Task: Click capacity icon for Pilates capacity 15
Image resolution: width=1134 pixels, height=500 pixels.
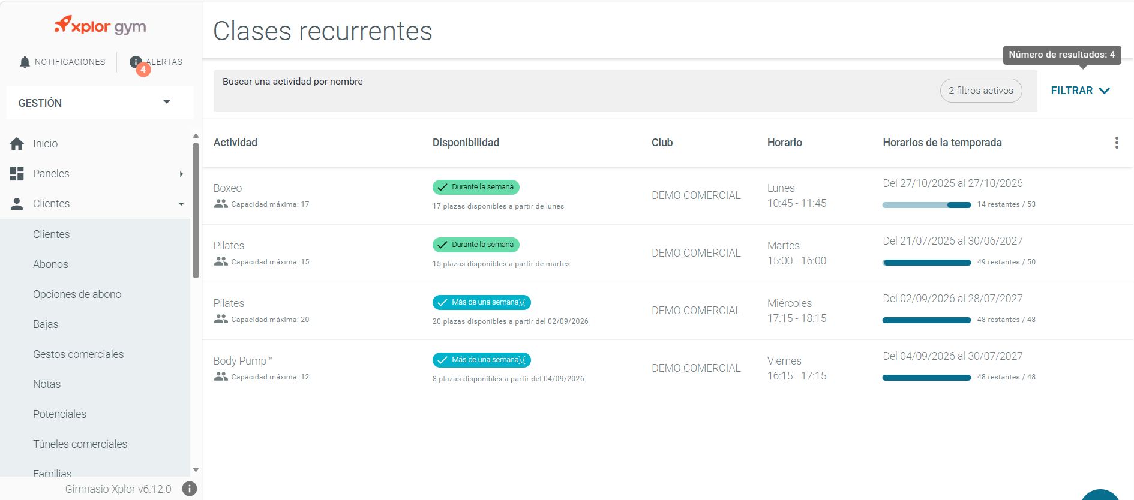Action: click(221, 261)
